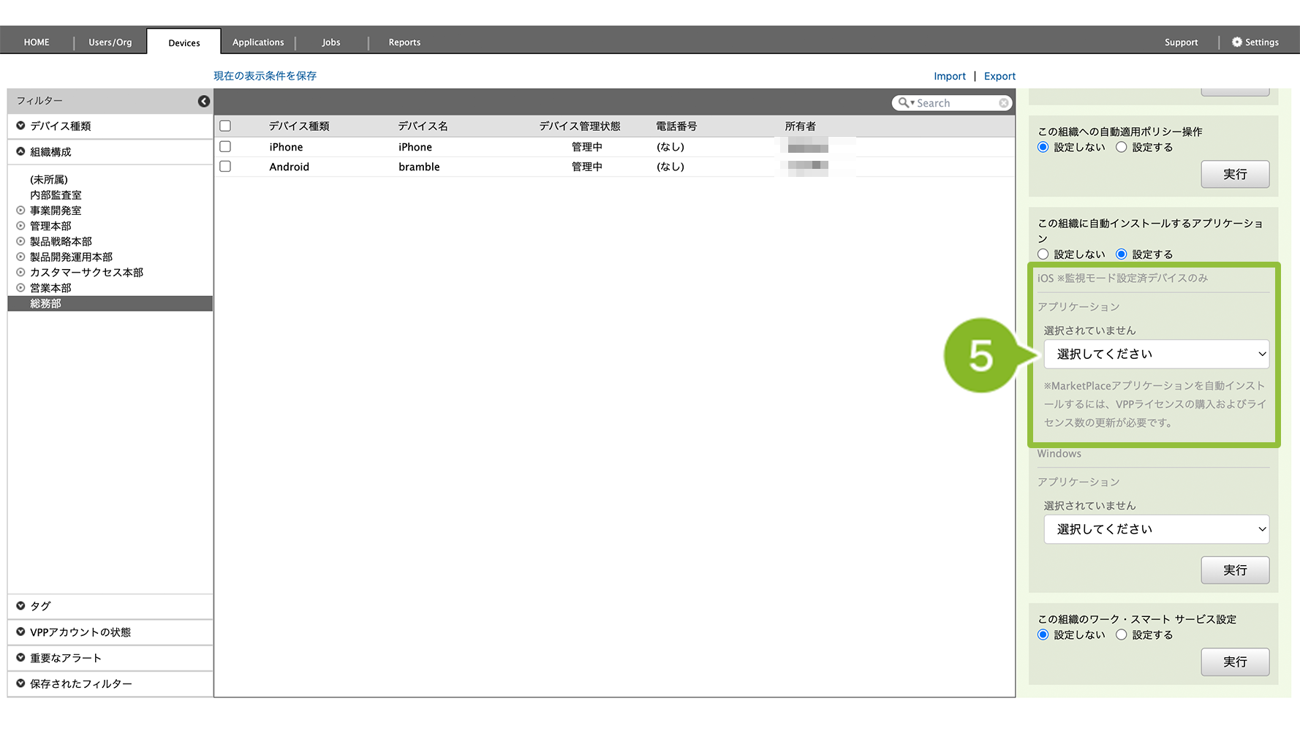Select the 総務部 organization item
1300x731 pixels.
point(45,303)
